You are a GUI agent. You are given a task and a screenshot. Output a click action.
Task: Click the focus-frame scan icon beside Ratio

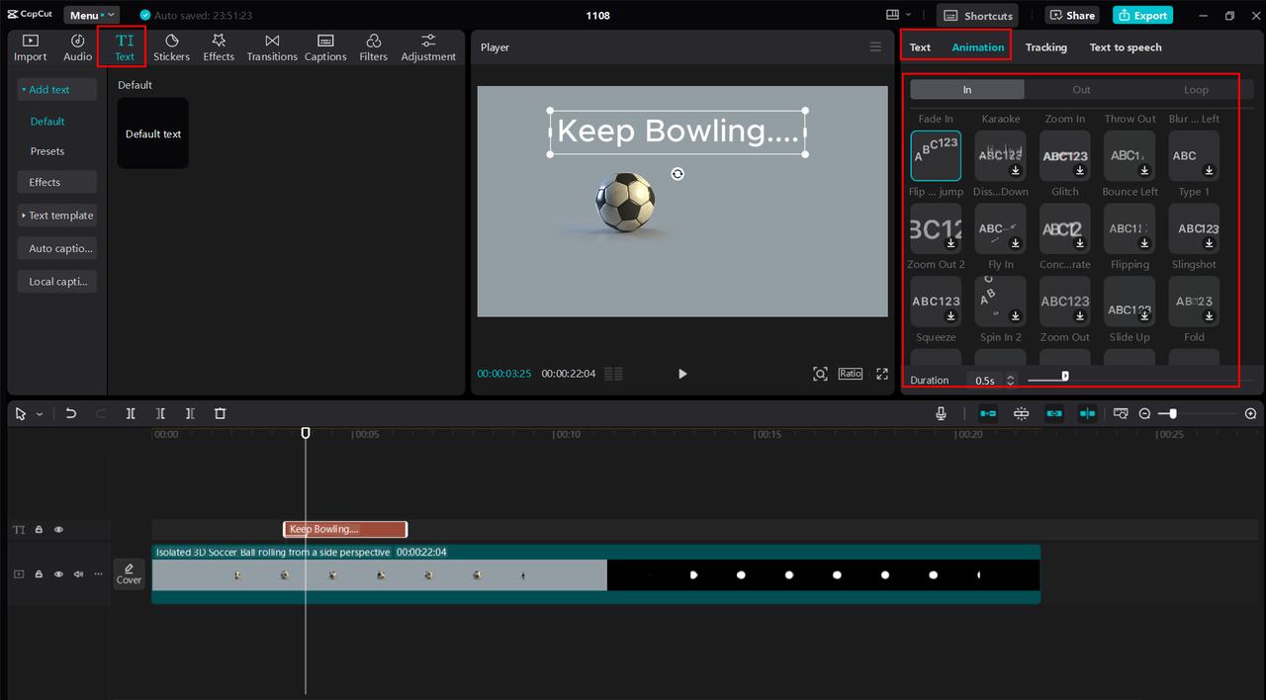tap(820, 374)
